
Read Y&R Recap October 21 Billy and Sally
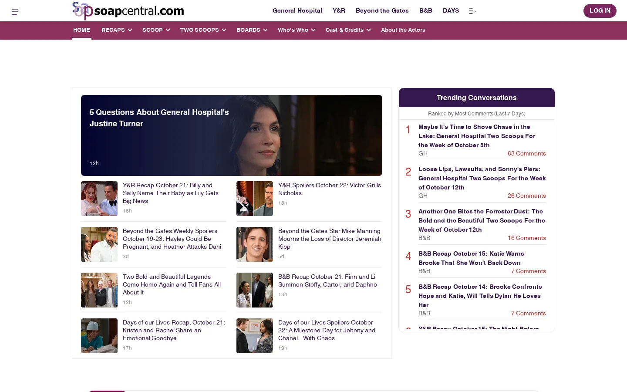pos(171,193)
